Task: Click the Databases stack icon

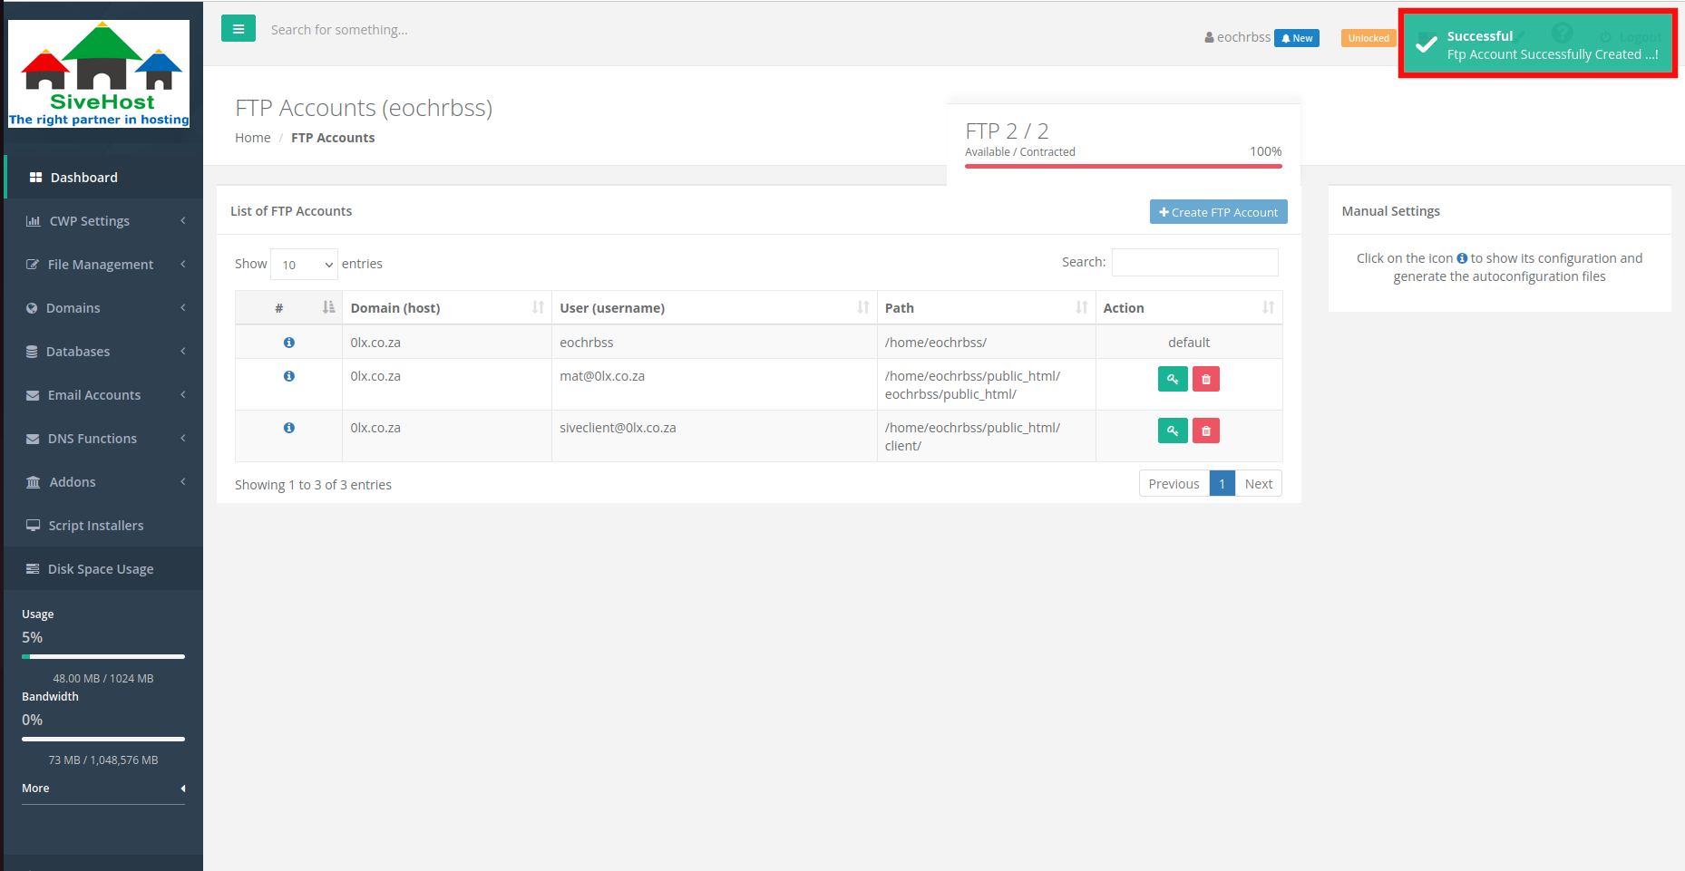Action: 32,352
